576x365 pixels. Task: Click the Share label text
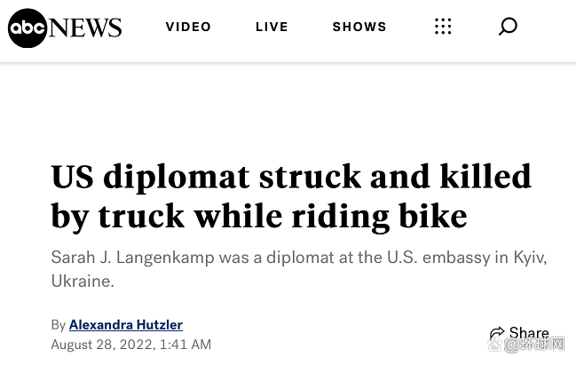click(529, 333)
